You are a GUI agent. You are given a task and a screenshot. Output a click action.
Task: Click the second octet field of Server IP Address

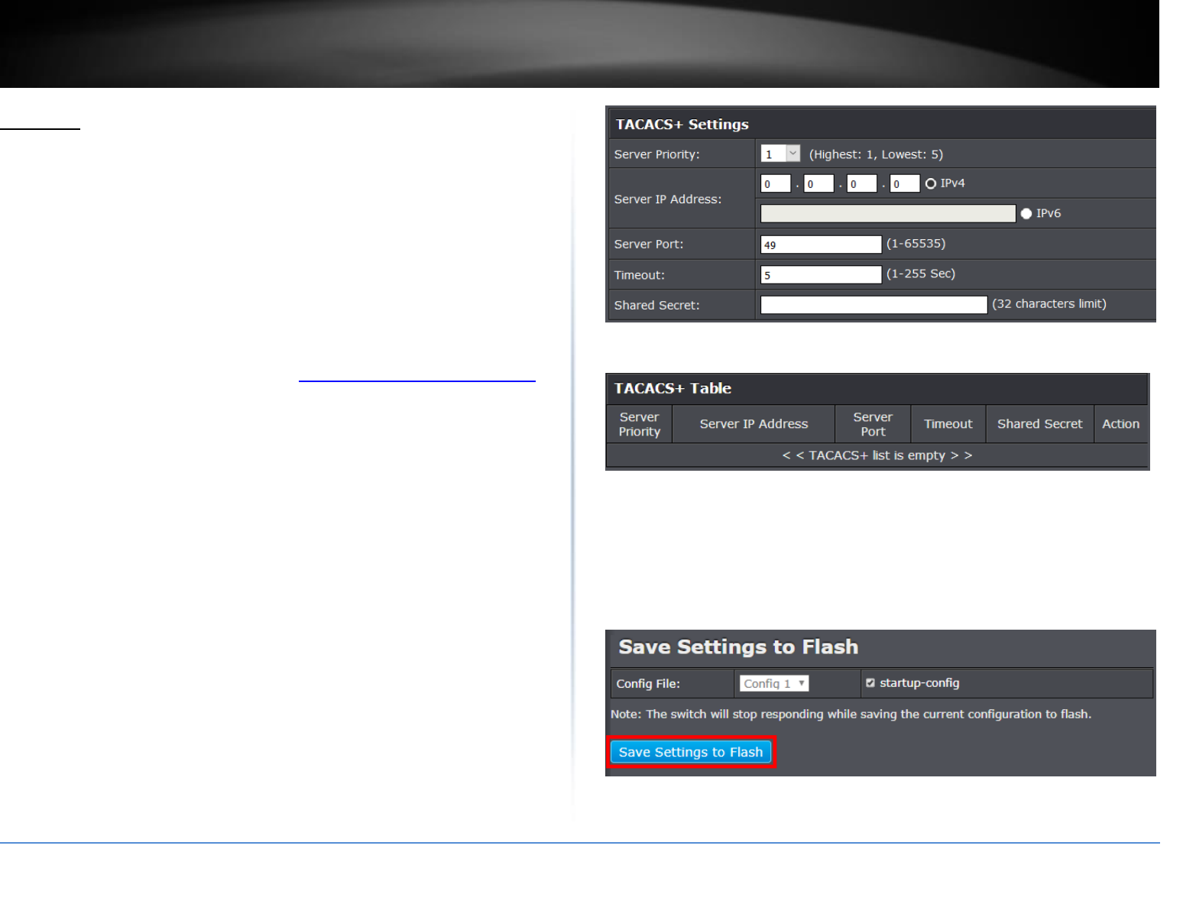[818, 183]
